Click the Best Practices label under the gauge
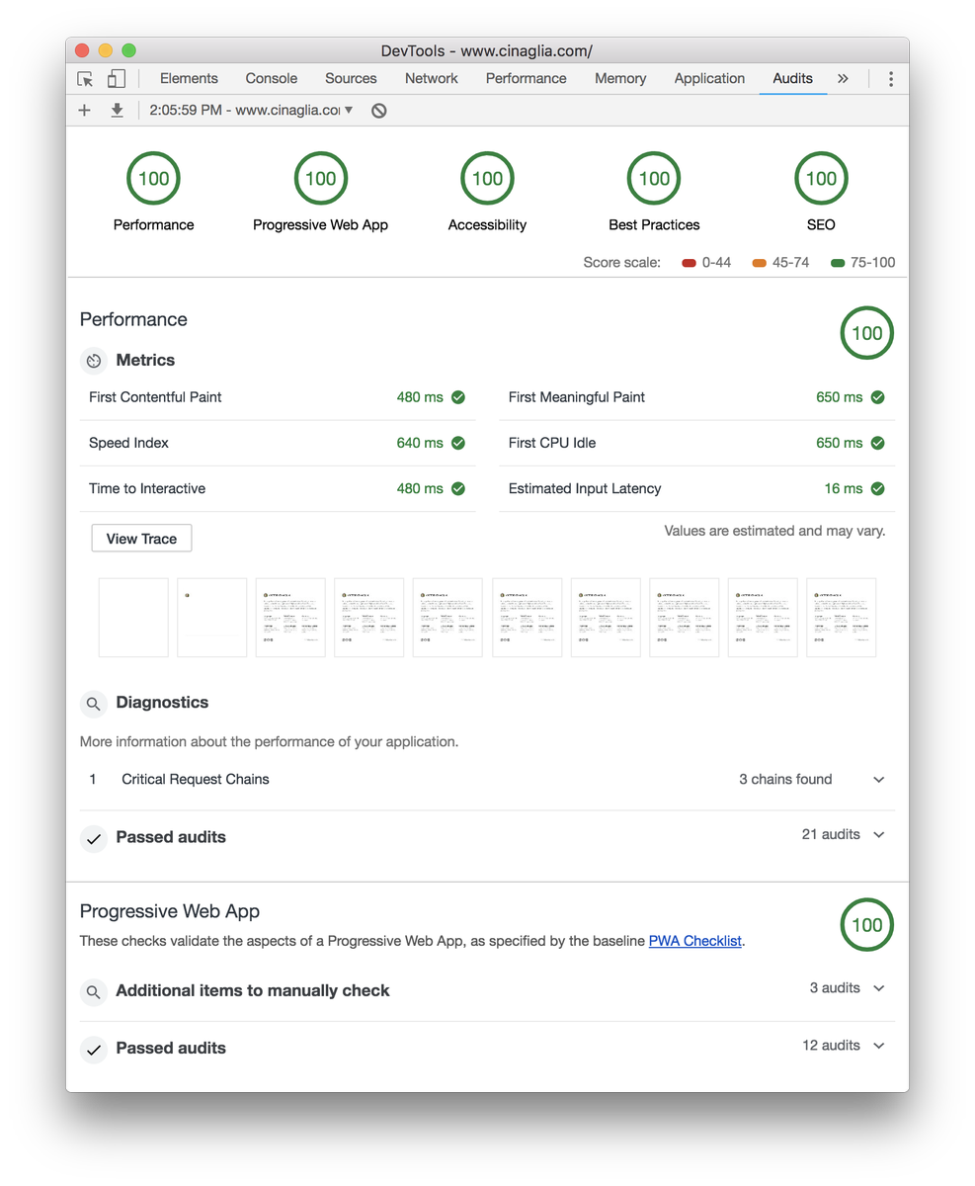Screen dimensions: 975x1186 (655, 225)
